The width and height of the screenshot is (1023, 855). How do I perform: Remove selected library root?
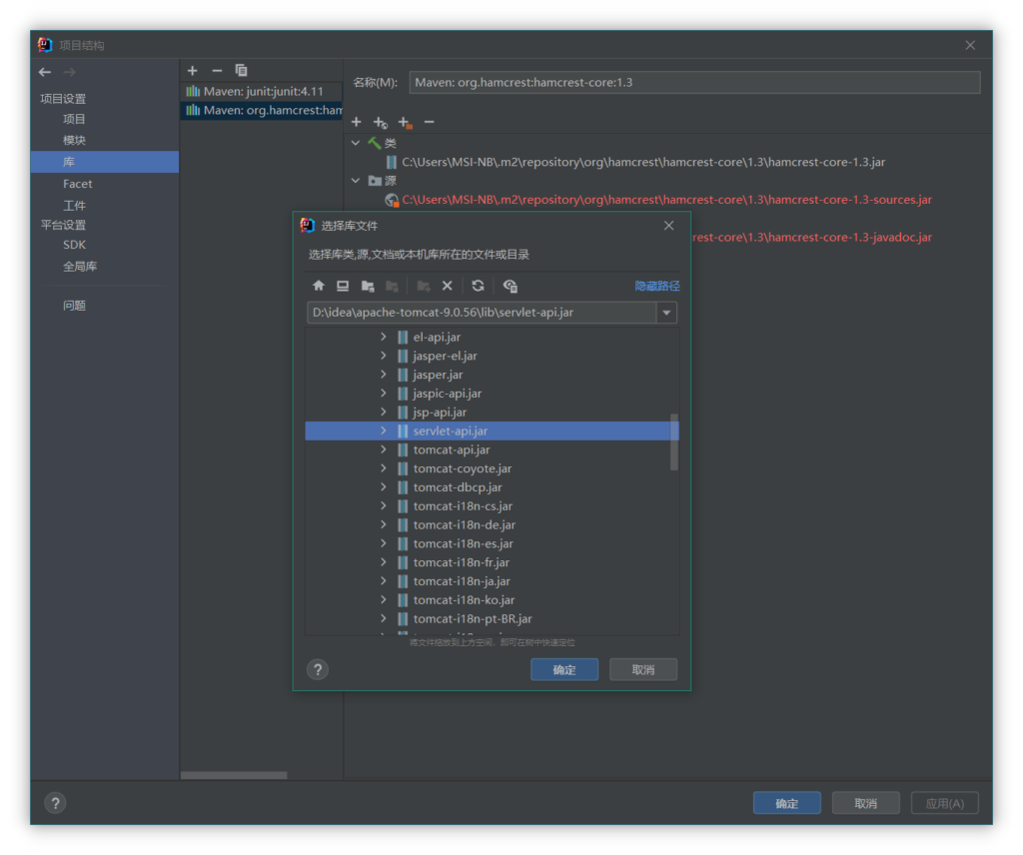[x=430, y=122]
